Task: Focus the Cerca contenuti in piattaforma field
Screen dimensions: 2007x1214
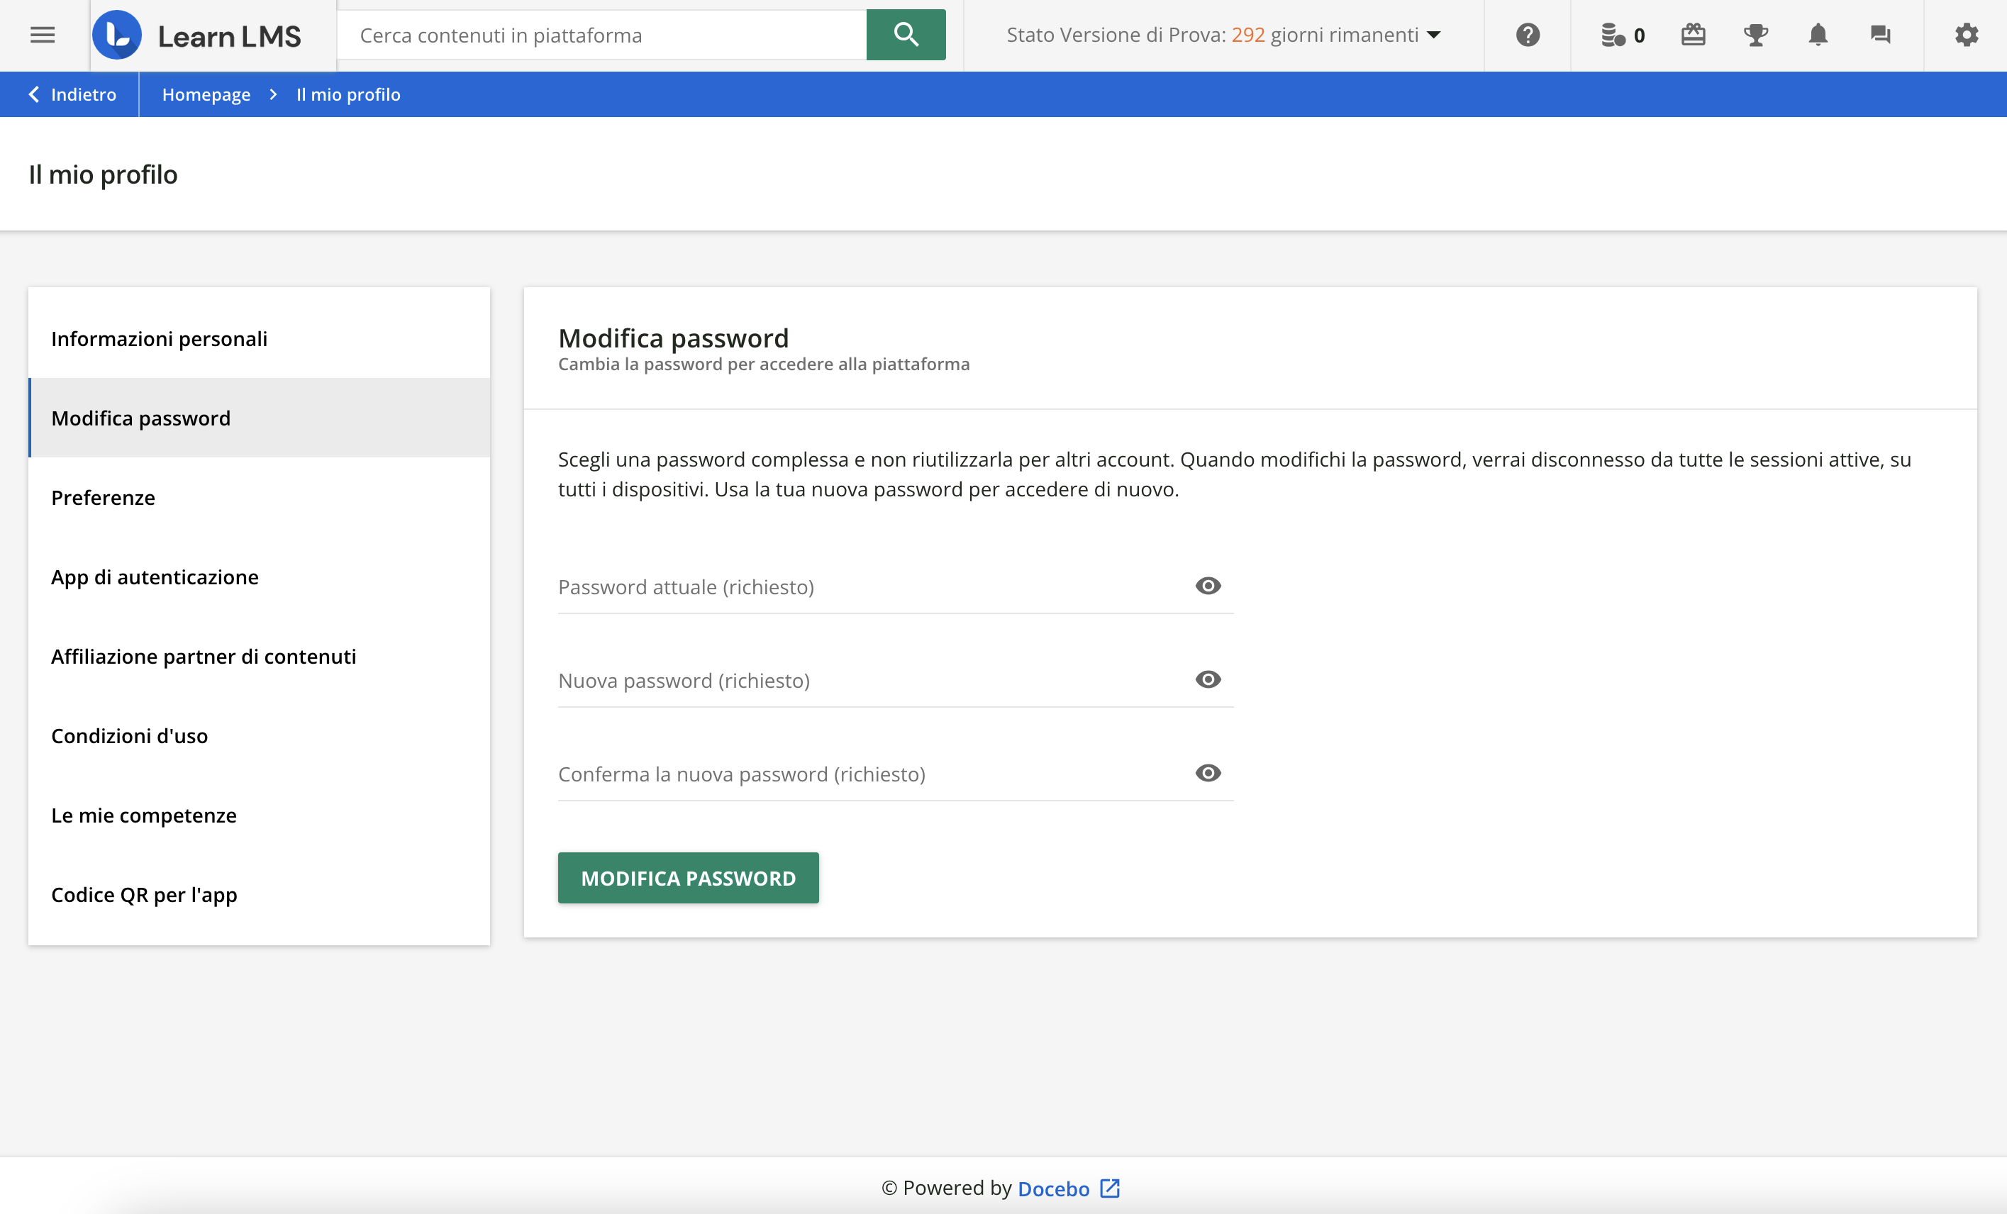Action: click(x=602, y=35)
